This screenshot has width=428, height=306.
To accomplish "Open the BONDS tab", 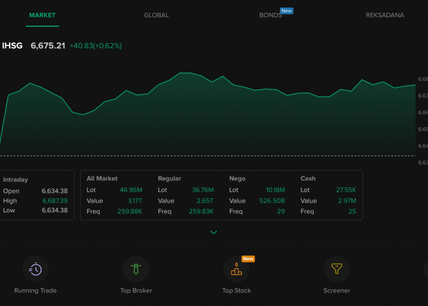I will click(270, 15).
